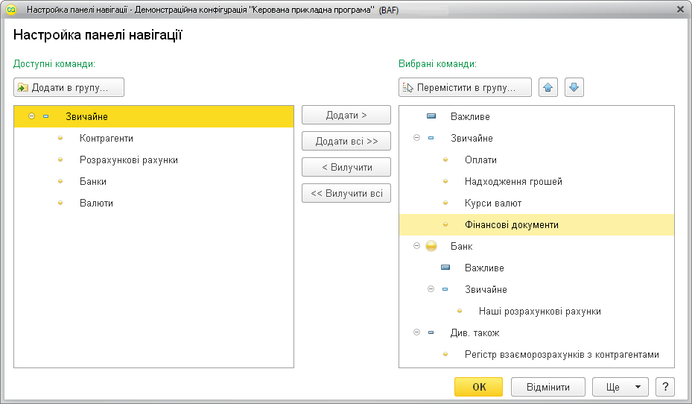Image resolution: width=692 pixels, height=404 pixels.
Task: Click the Банк section round yellow icon
Action: click(431, 247)
